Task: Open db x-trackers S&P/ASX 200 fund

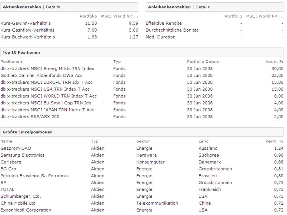Action: (x=30, y=117)
